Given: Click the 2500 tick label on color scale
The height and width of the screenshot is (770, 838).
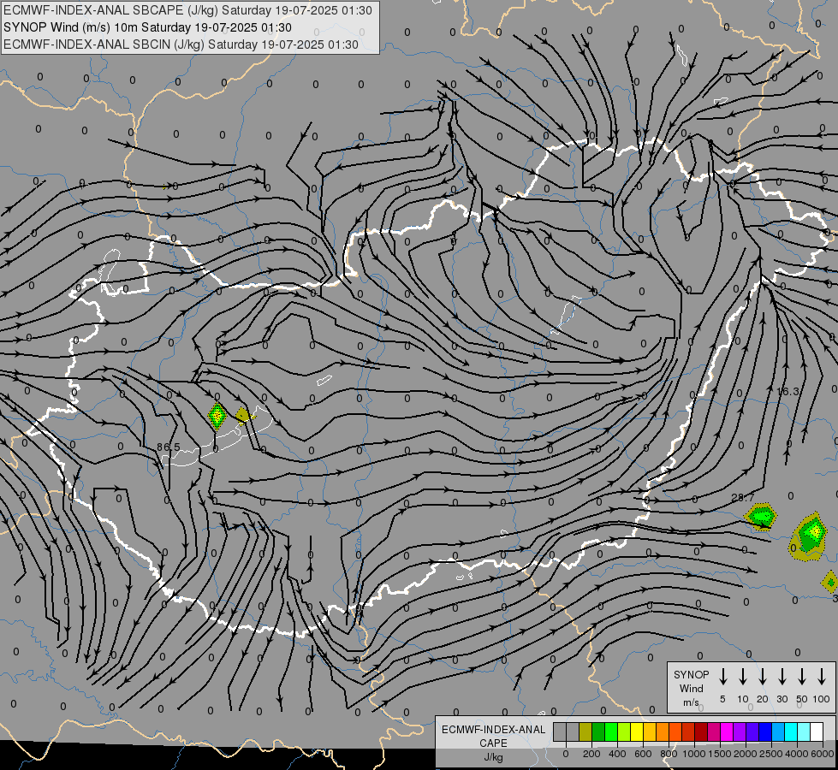Looking at the screenshot, I should coord(771,754).
